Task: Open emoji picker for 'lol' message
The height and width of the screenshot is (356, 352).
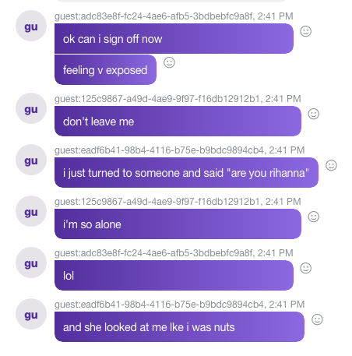Action: [306, 268]
